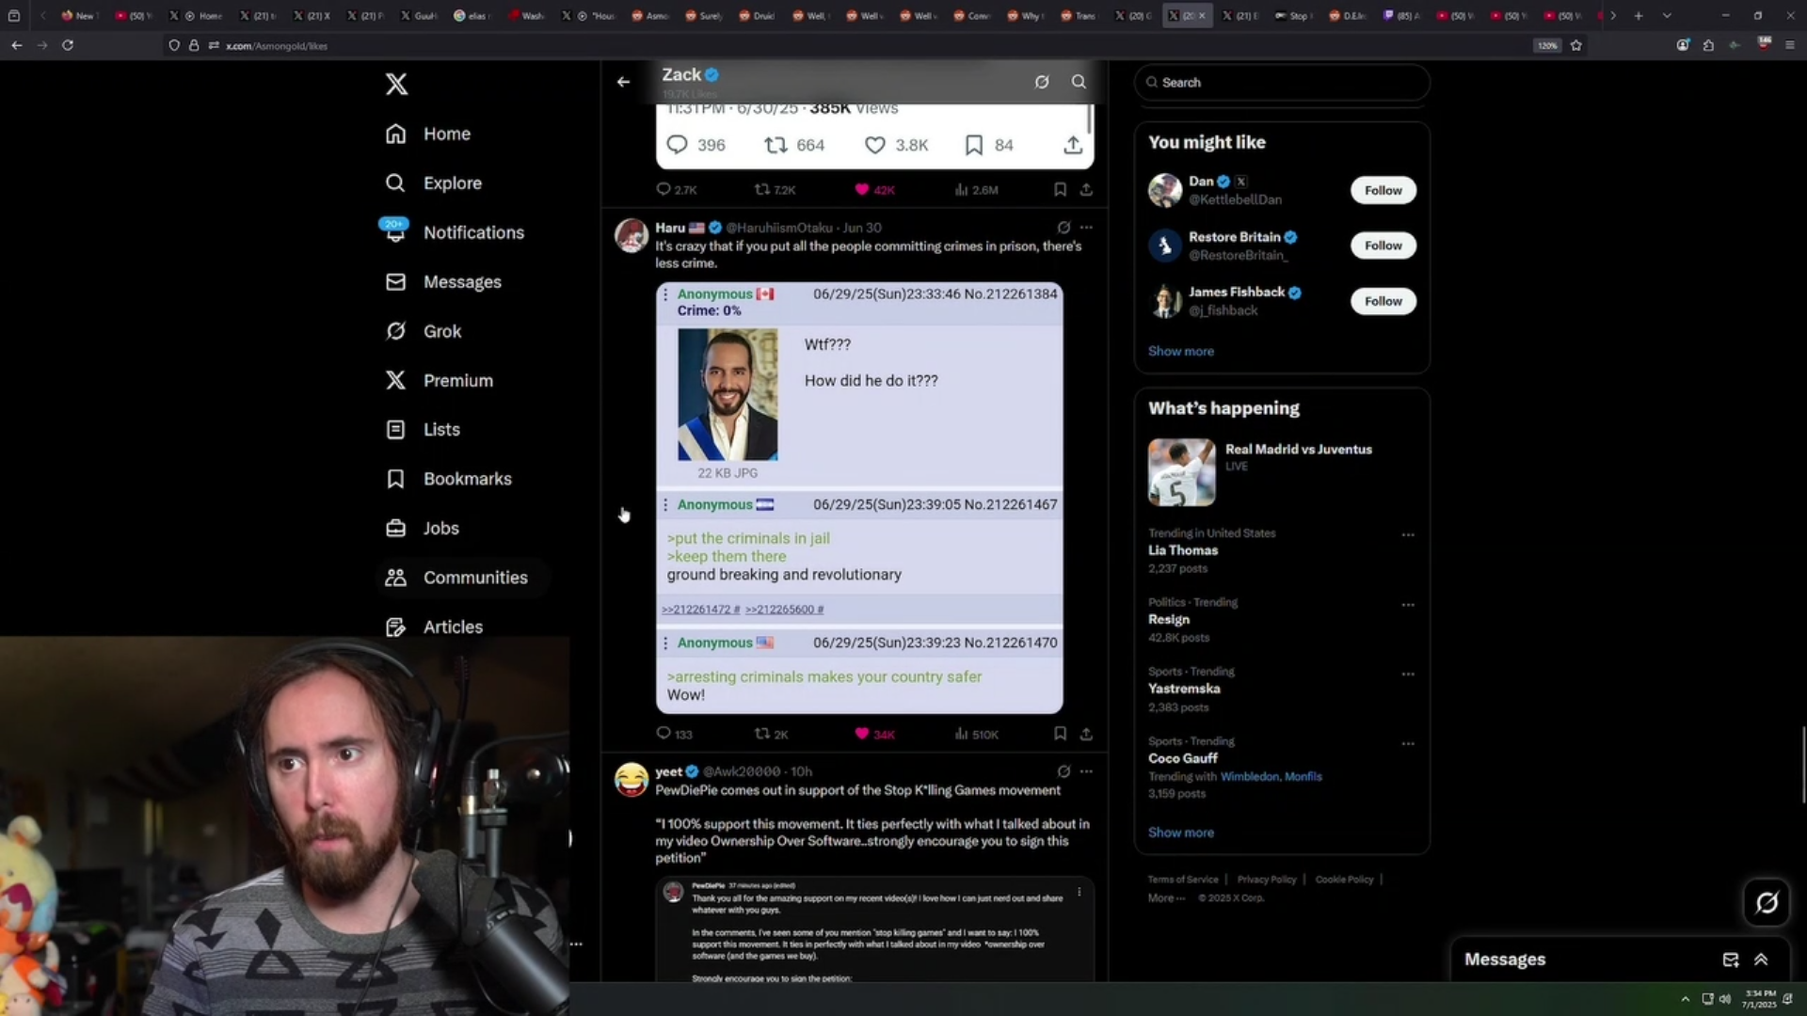Open Lists in the sidebar
Viewport: 1807px width, 1016px height.
pyautogui.click(x=423, y=429)
